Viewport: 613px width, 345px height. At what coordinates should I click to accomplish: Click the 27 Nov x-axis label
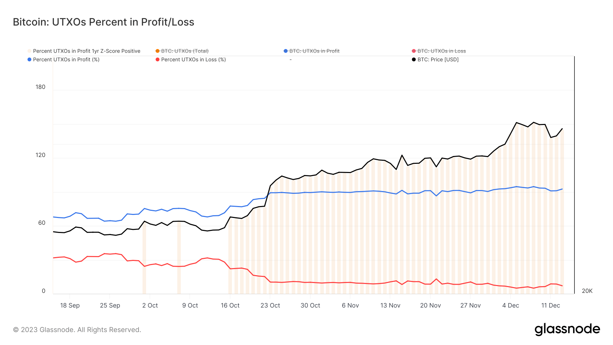470,305
